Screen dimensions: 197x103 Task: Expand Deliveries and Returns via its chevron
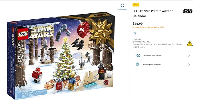189,55
